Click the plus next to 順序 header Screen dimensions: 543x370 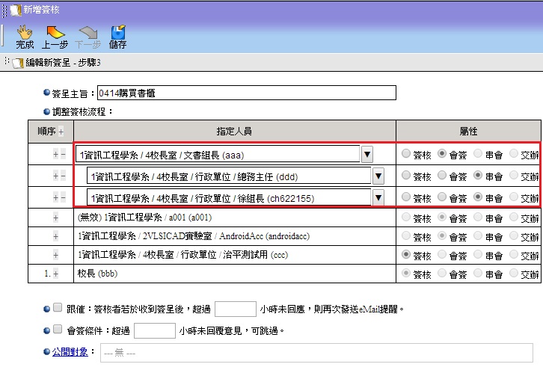pos(61,132)
